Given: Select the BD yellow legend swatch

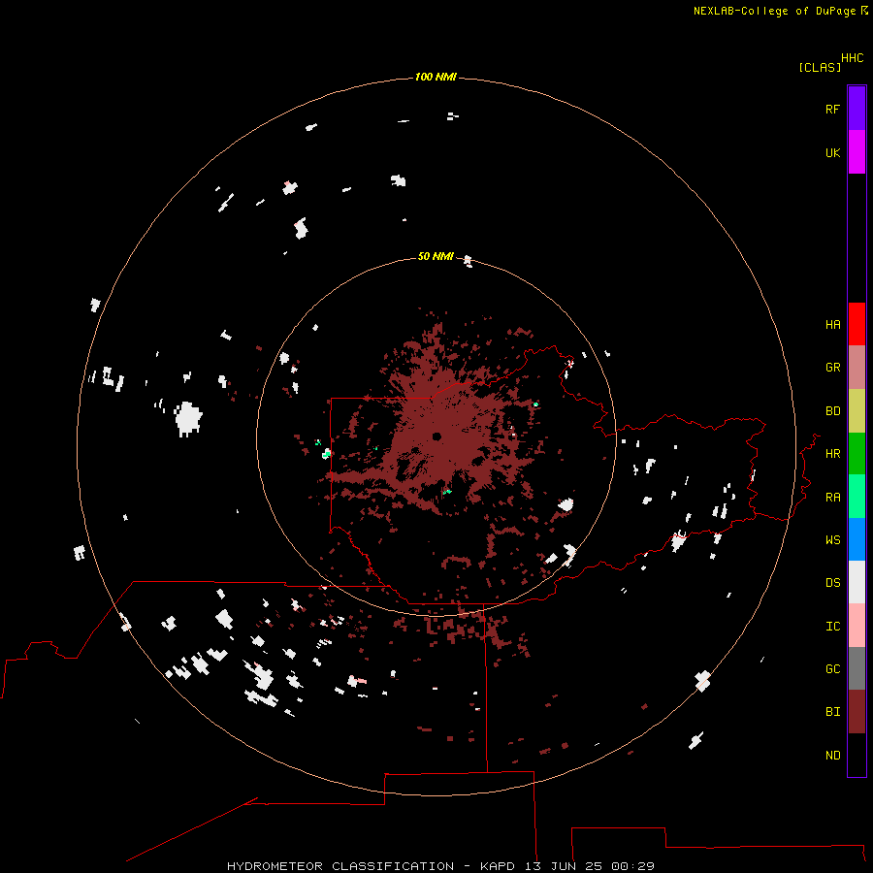Looking at the screenshot, I should [857, 410].
